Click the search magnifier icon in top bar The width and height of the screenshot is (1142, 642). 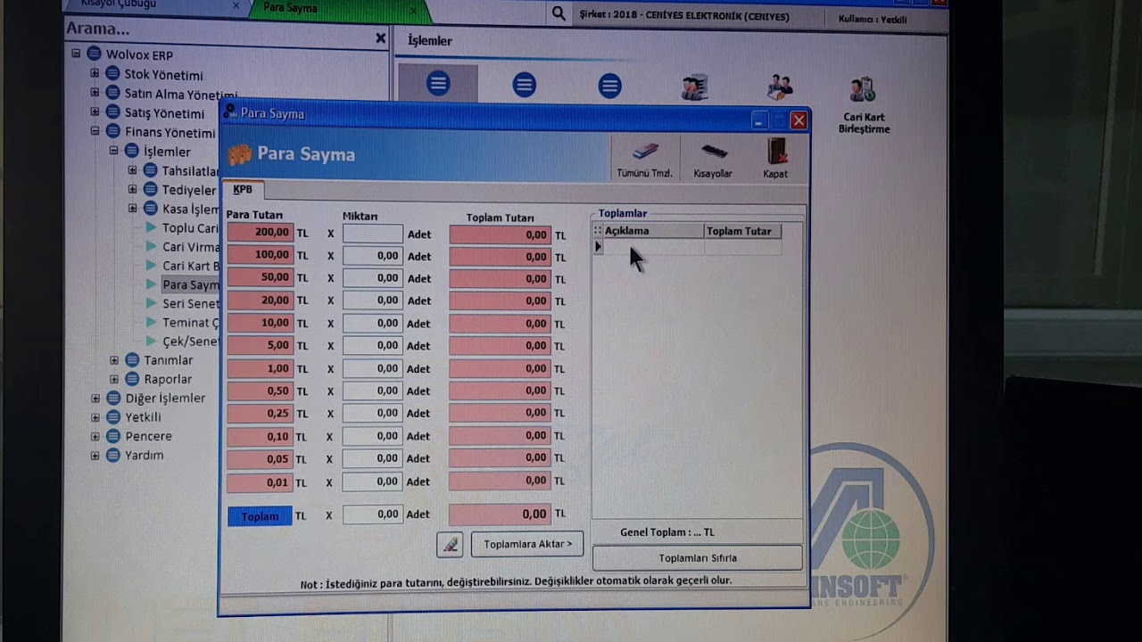point(559,14)
